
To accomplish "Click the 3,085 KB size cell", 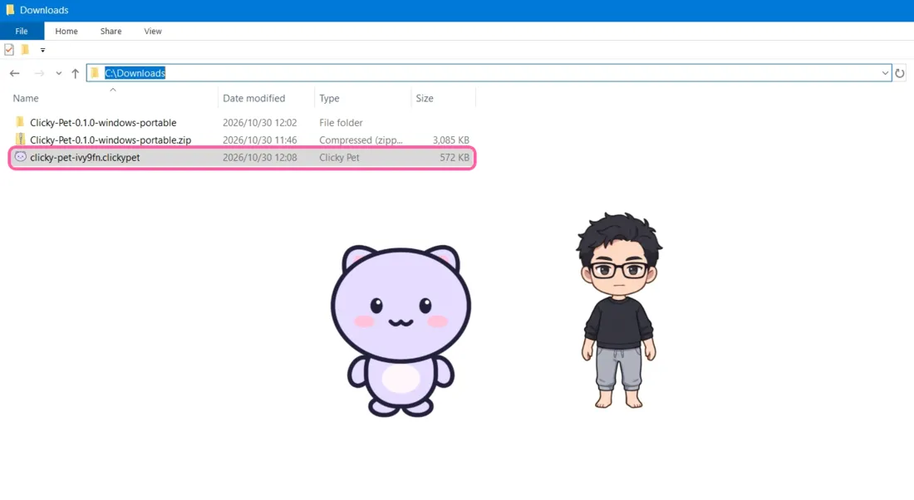I will click(x=451, y=140).
